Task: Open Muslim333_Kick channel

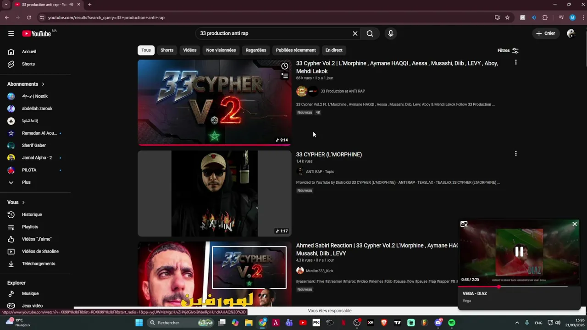Action: 320,271
